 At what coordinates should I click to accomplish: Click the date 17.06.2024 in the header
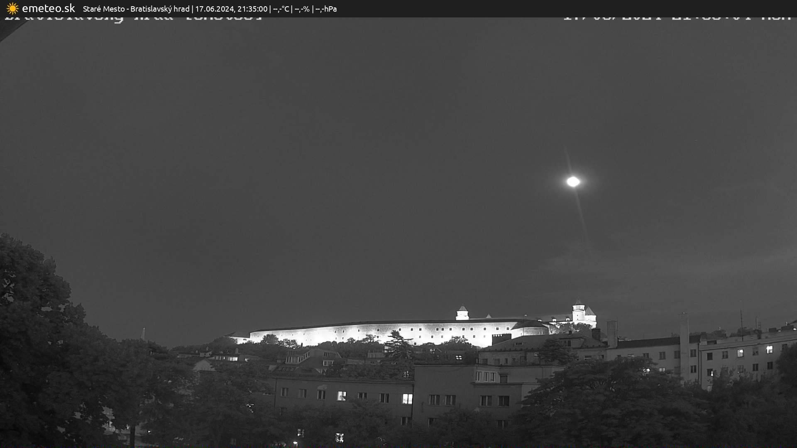click(x=214, y=9)
